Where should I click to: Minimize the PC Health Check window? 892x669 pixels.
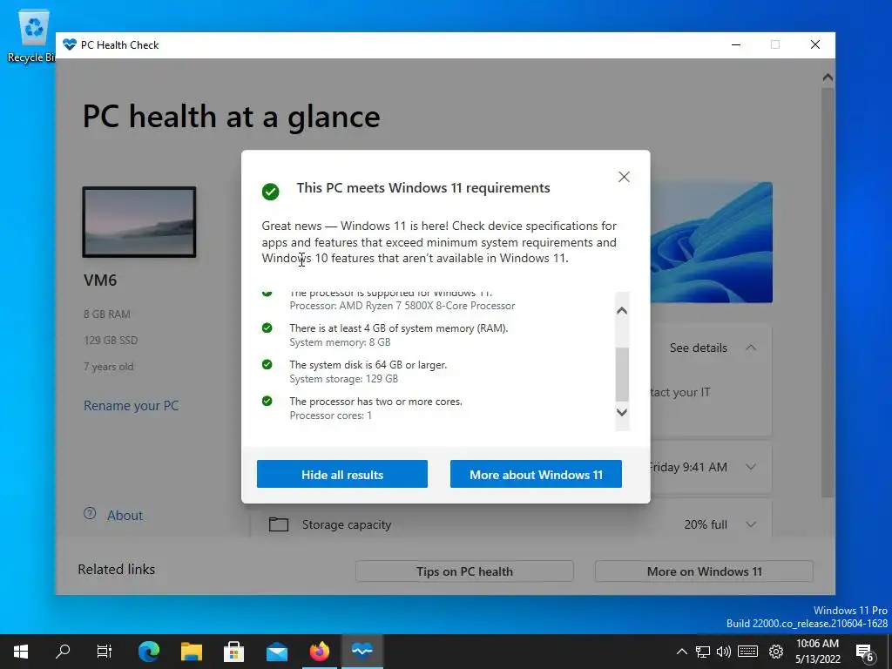coord(735,45)
